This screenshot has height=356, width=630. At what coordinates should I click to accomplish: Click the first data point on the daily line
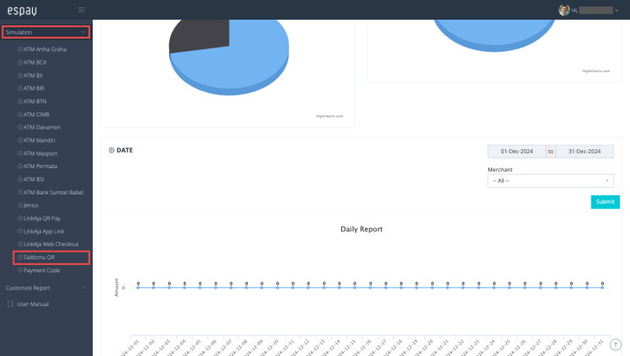pyautogui.click(x=138, y=288)
